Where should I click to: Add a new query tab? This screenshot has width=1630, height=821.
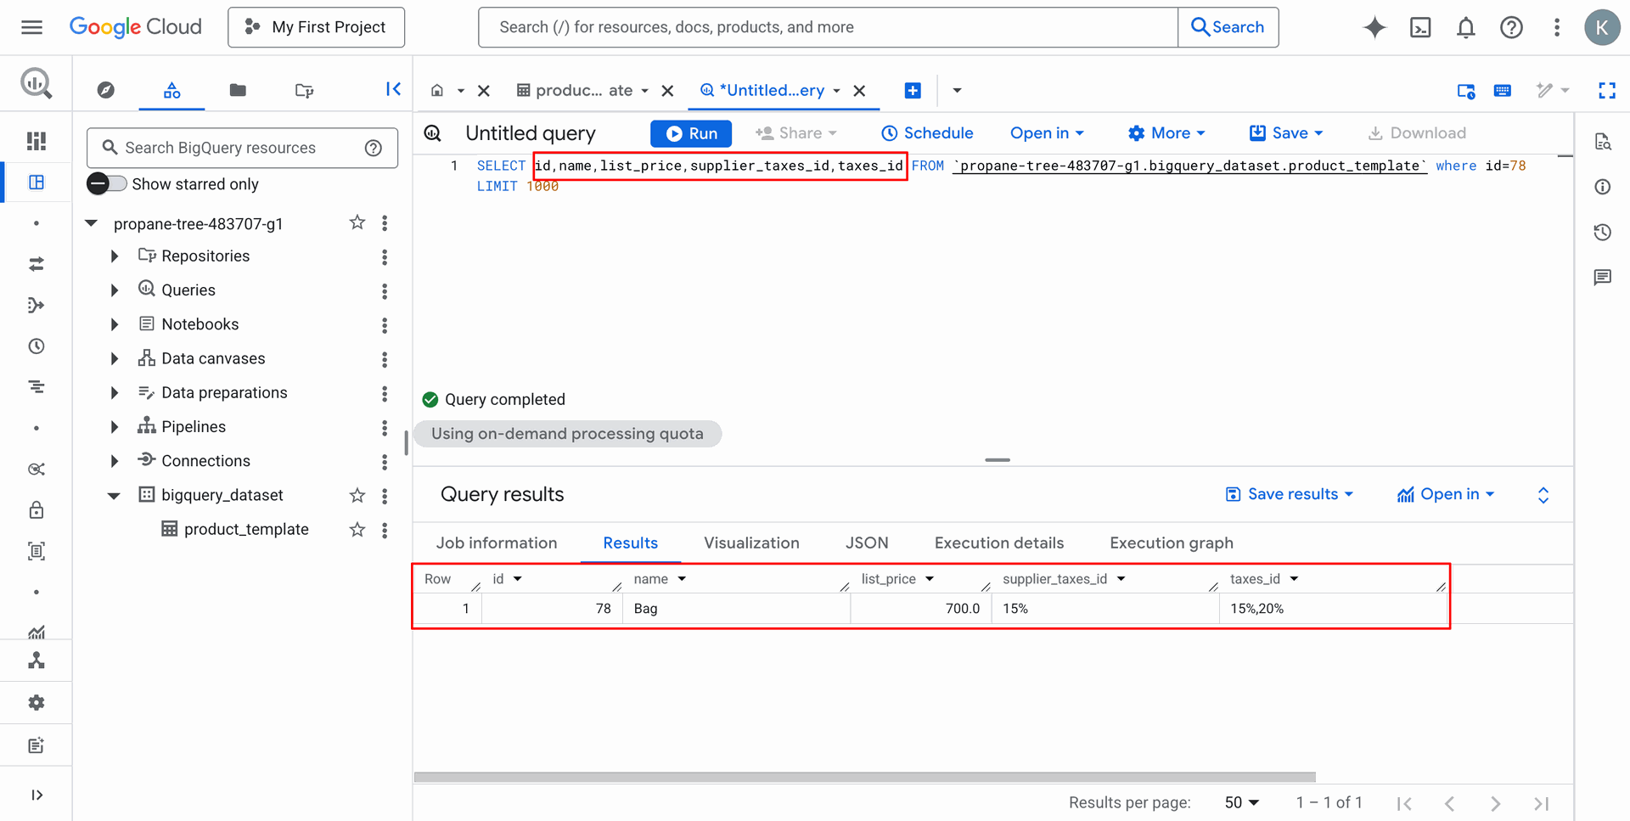913,90
